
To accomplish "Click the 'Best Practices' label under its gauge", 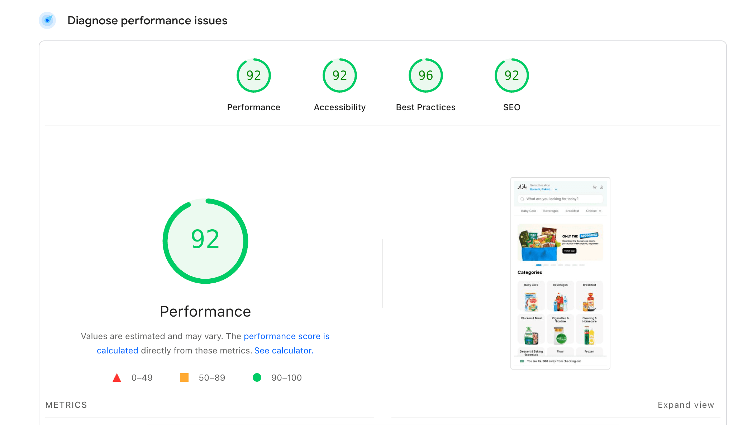I will [x=426, y=107].
